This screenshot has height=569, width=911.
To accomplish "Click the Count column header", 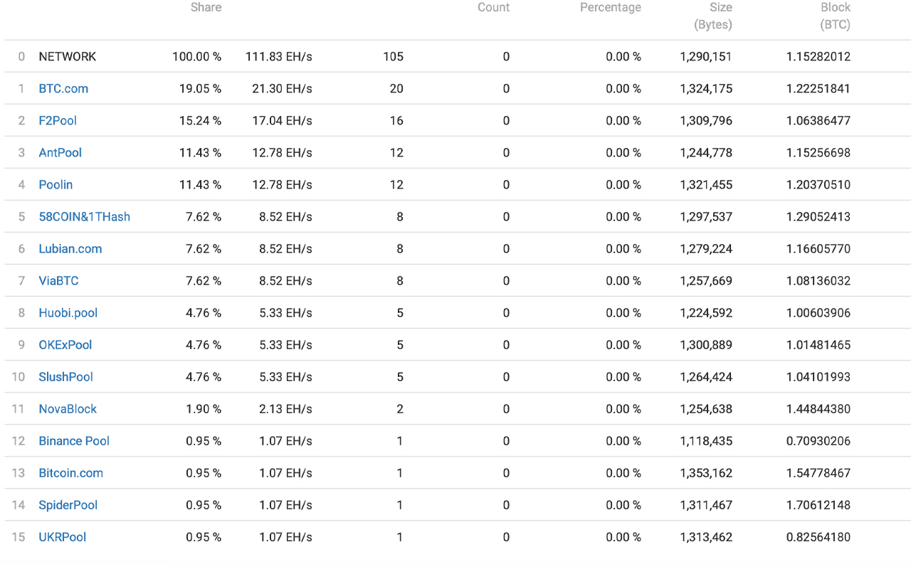I will 493,7.
